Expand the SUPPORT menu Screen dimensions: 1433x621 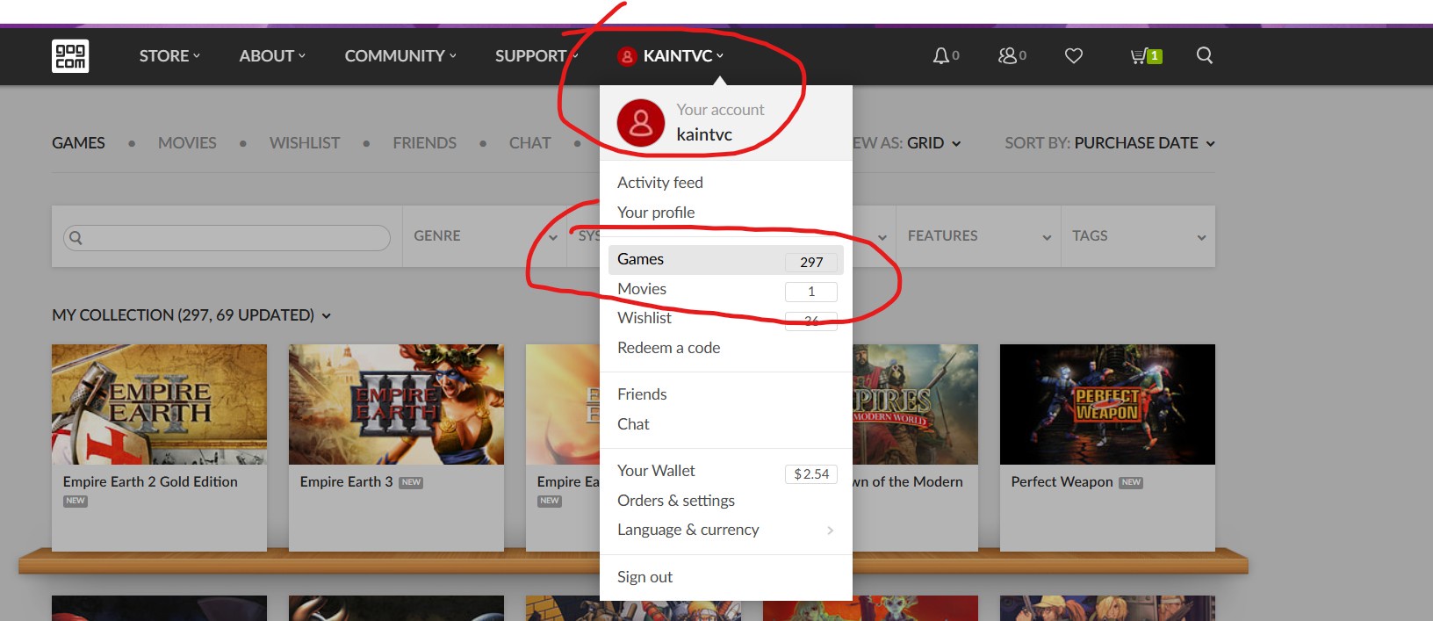tap(536, 56)
